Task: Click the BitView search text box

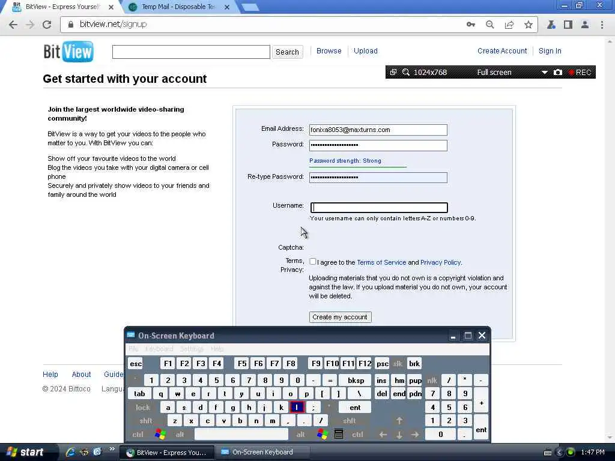Action: [x=191, y=52]
